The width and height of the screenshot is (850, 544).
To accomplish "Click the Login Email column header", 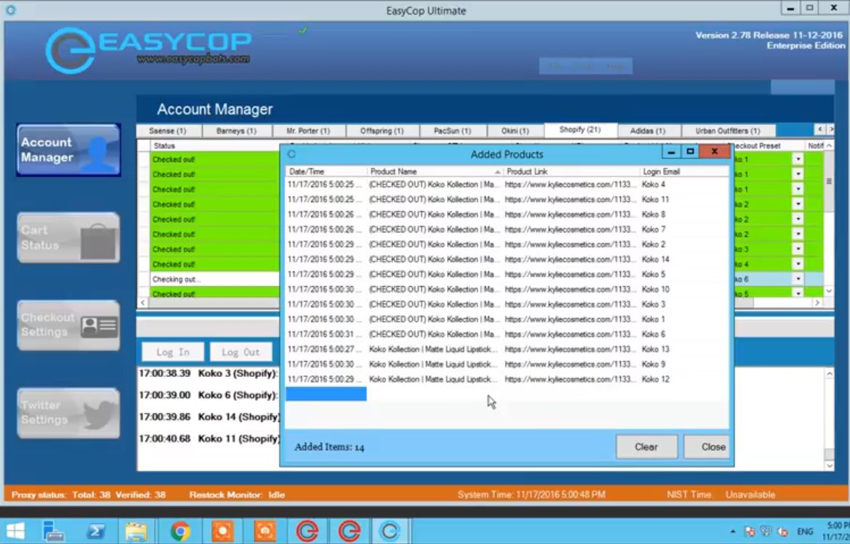I will [685, 171].
